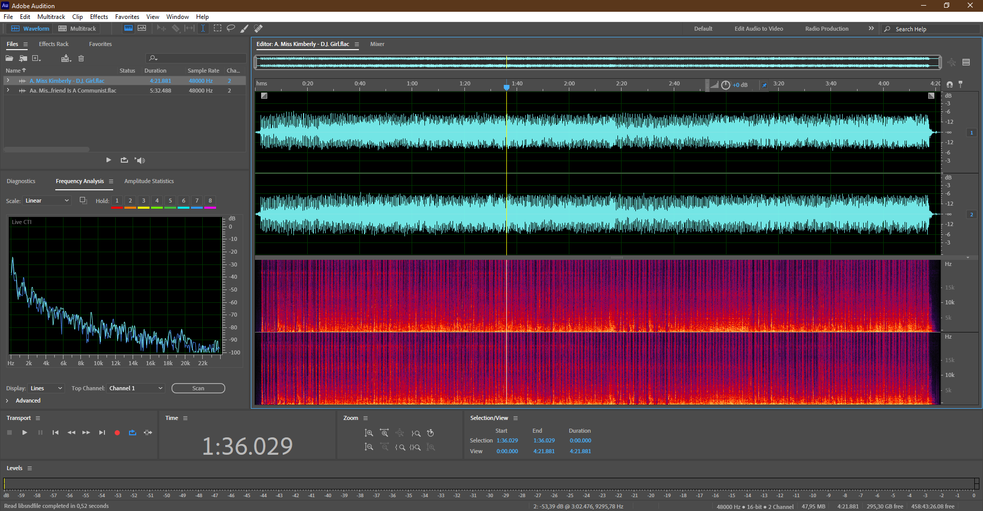Click the copy frequency graph icon
Screen dimensions: 983x511
[83, 201]
